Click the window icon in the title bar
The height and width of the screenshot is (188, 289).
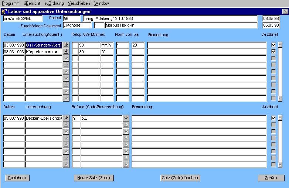click(x=4, y=11)
